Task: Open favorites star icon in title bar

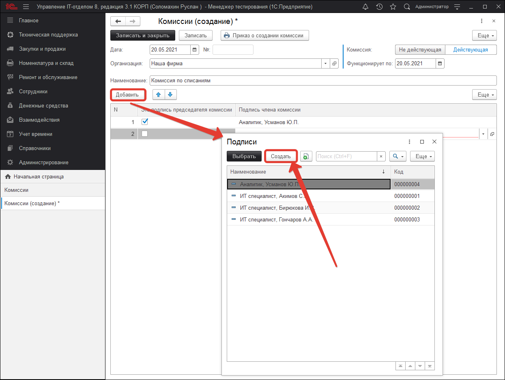Action: point(393,7)
